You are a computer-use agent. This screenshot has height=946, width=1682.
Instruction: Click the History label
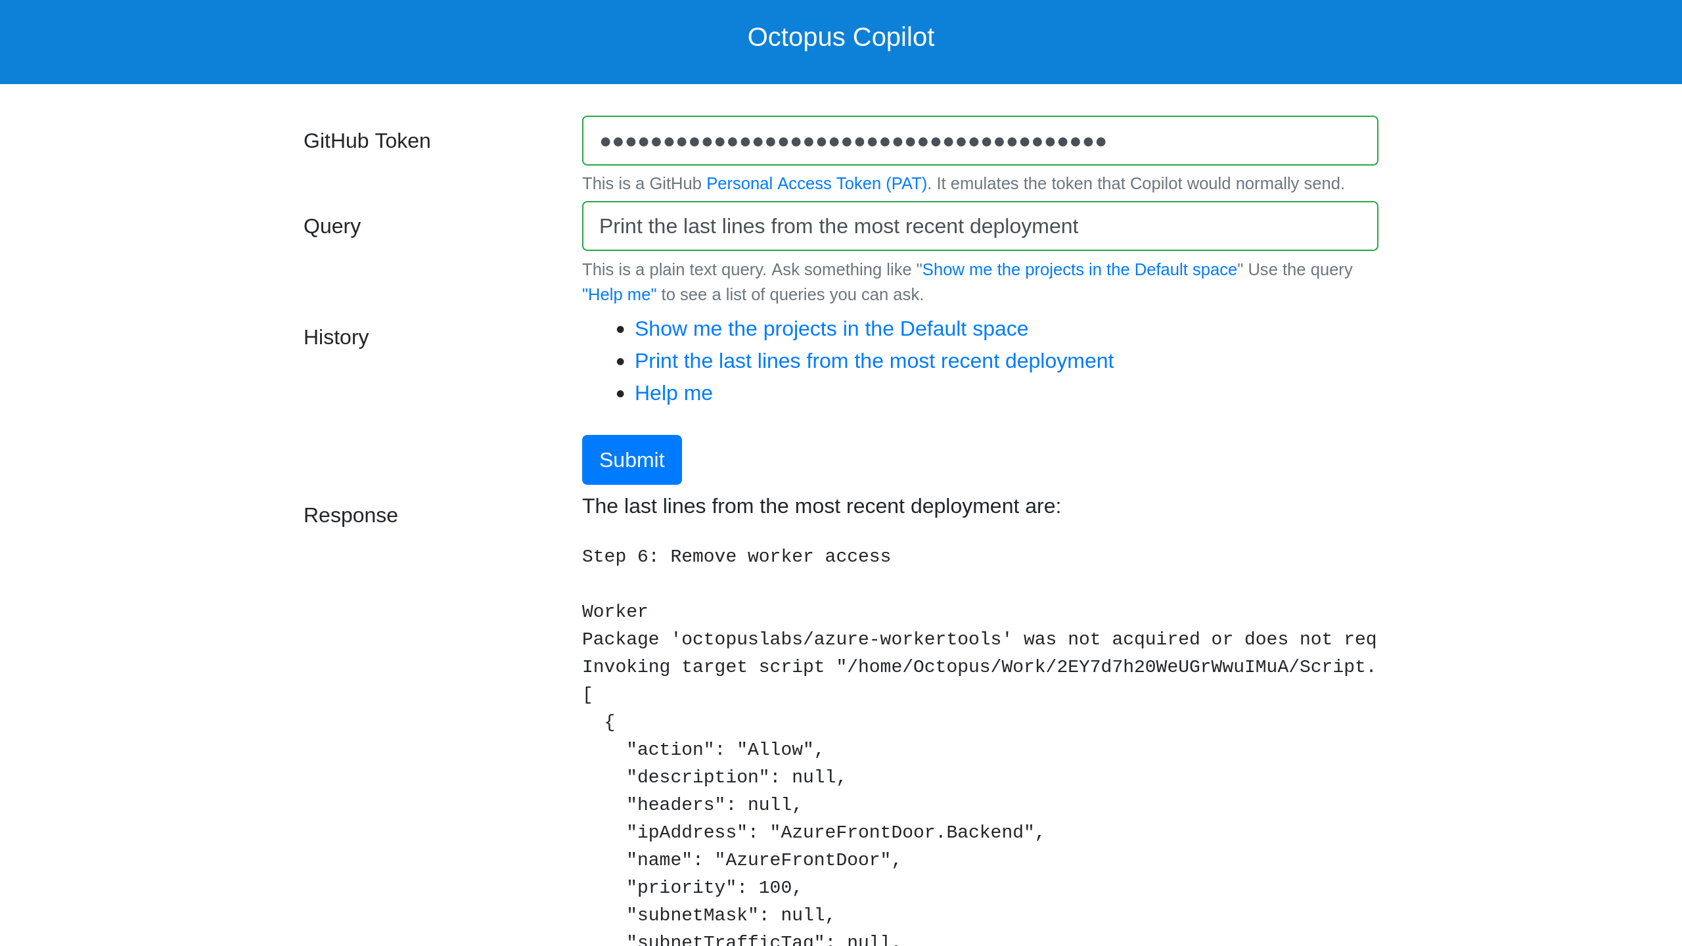coord(336,337)
